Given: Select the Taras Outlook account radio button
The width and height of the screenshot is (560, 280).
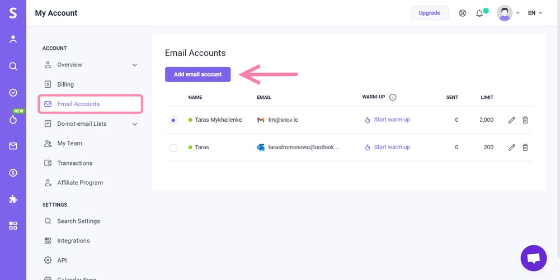Looking at the screenshot, I should [x=173, y=148].
